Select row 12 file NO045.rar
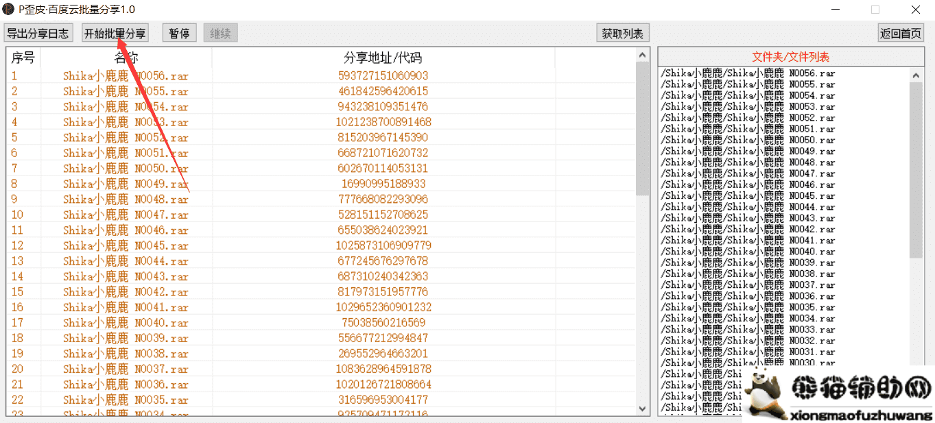Image resolution: width=935 pixels, height=423 pixels. coord(126,245)
